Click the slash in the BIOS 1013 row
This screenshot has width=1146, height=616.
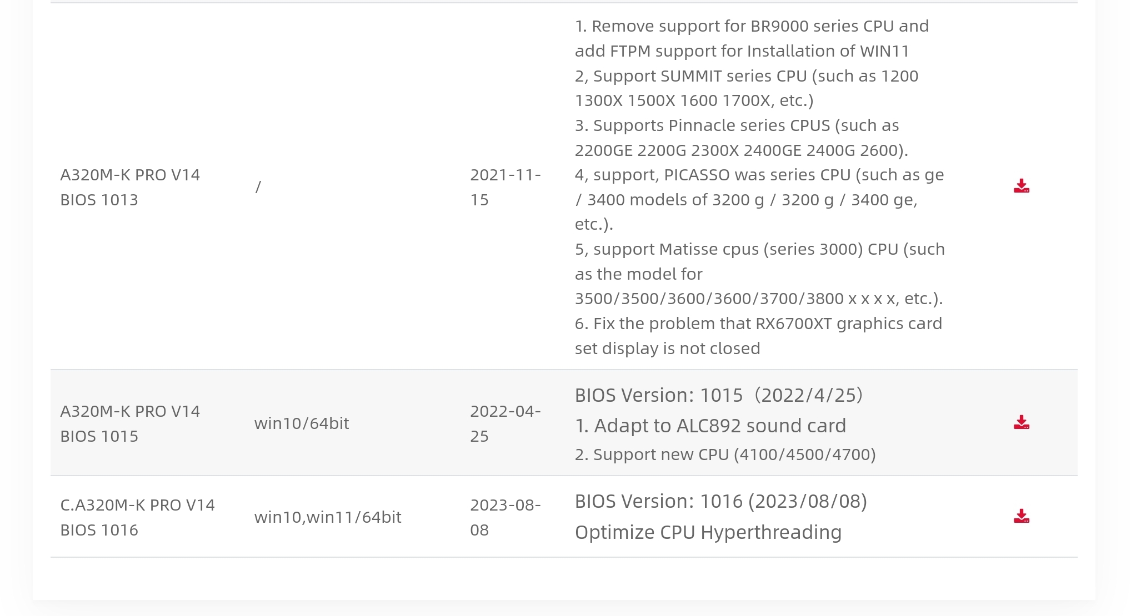(x=258, y=187)
